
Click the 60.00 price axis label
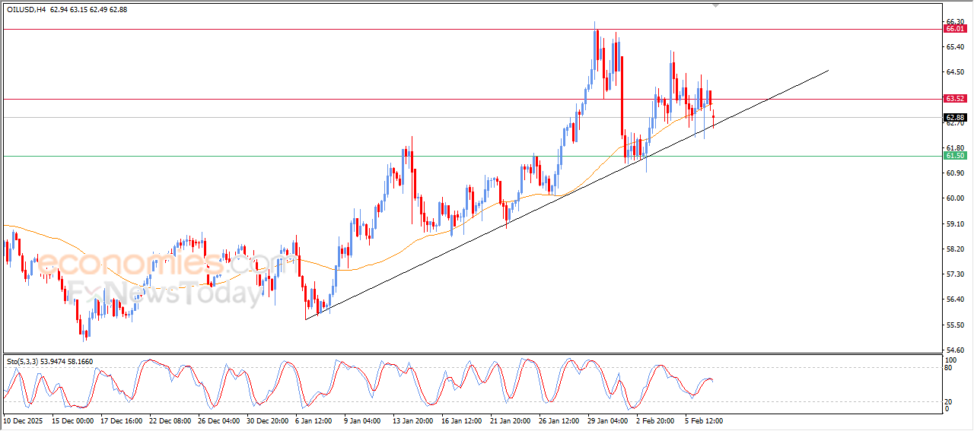tap(953, 198)
